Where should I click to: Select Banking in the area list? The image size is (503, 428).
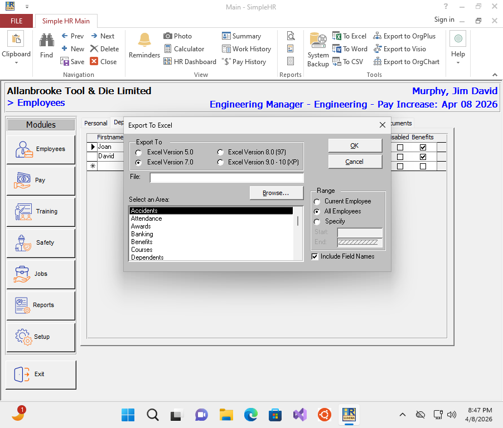tap(211, 235)
